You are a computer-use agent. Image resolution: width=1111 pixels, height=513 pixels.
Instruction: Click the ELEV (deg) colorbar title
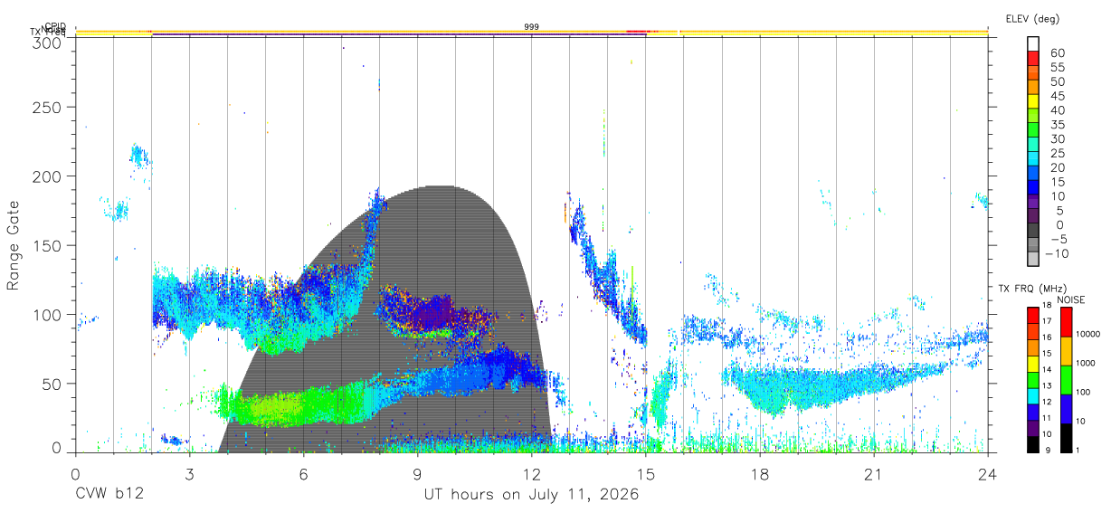[1033, 18]
